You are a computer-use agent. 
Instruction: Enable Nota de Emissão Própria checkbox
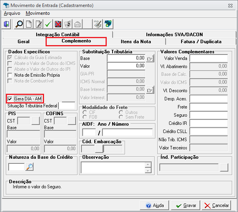tap(10, 75)
